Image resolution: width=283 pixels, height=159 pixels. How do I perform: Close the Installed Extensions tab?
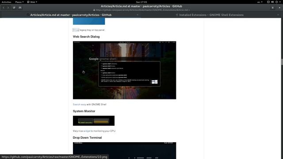278,15
